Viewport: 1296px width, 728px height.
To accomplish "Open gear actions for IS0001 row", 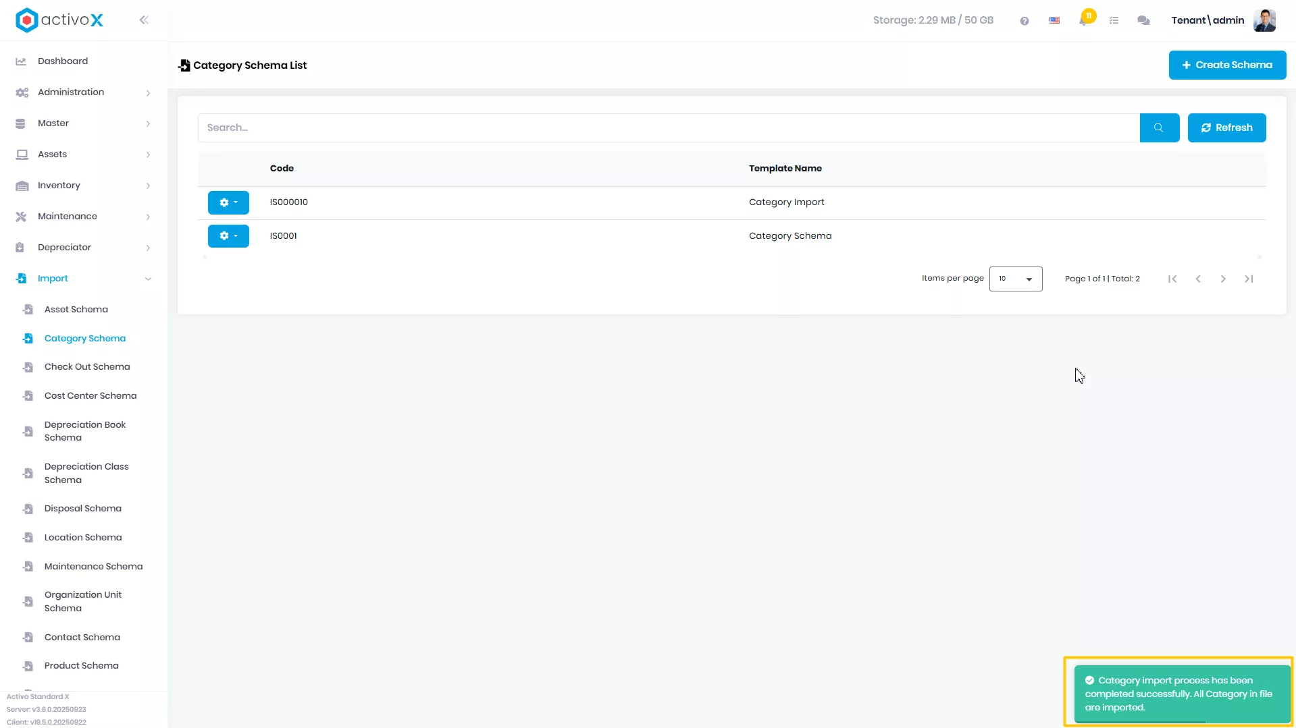I will click(228, 236).
